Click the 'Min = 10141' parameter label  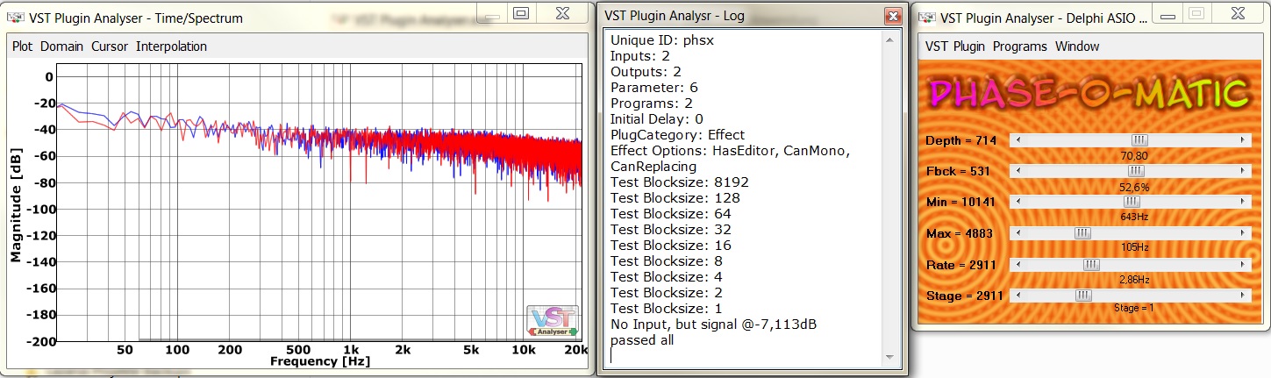(x=962, y=203)
